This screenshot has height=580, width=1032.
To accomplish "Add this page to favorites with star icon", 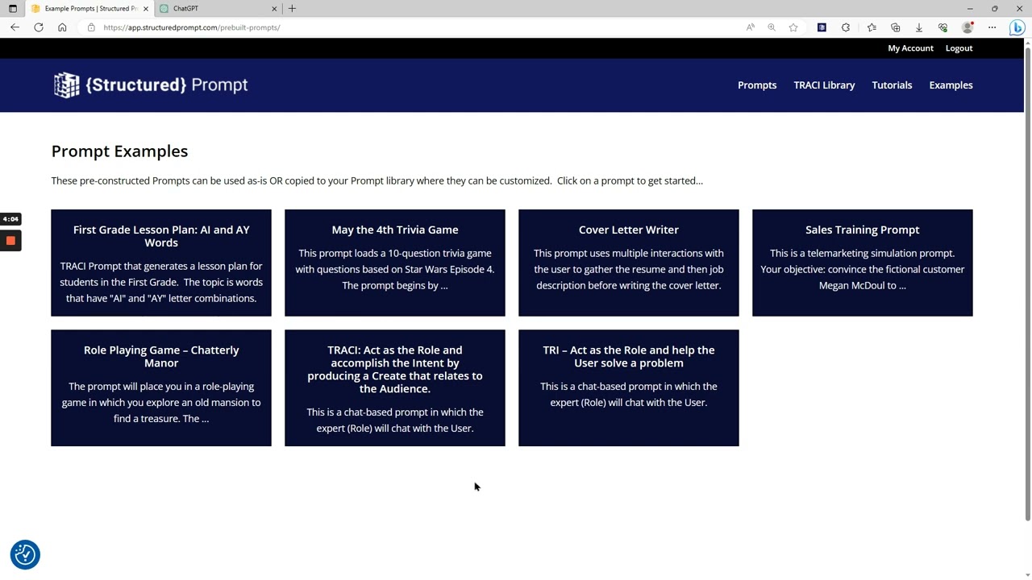I will point(793,27).
